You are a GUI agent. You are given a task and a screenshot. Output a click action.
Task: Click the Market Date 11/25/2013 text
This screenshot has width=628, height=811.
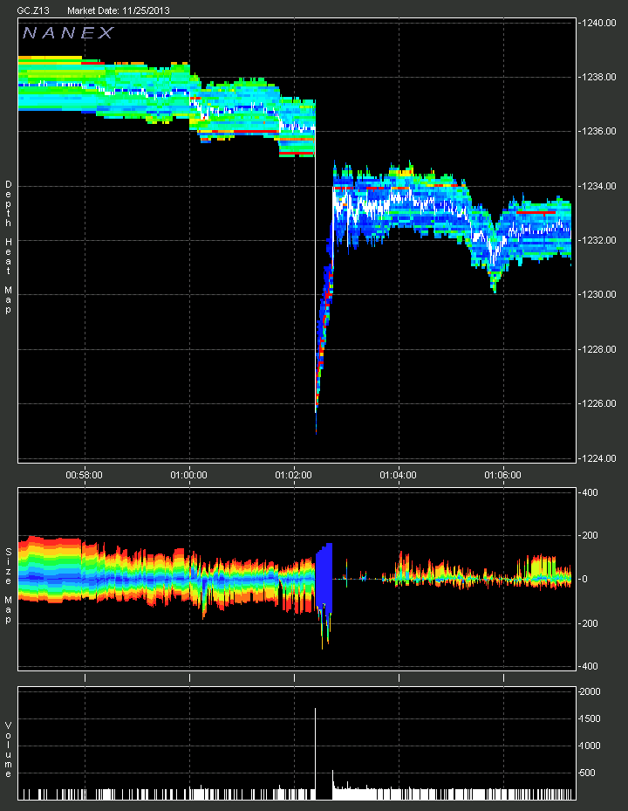point(119,10)
